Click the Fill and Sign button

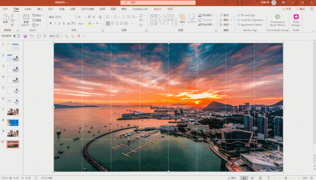(246, 15)
